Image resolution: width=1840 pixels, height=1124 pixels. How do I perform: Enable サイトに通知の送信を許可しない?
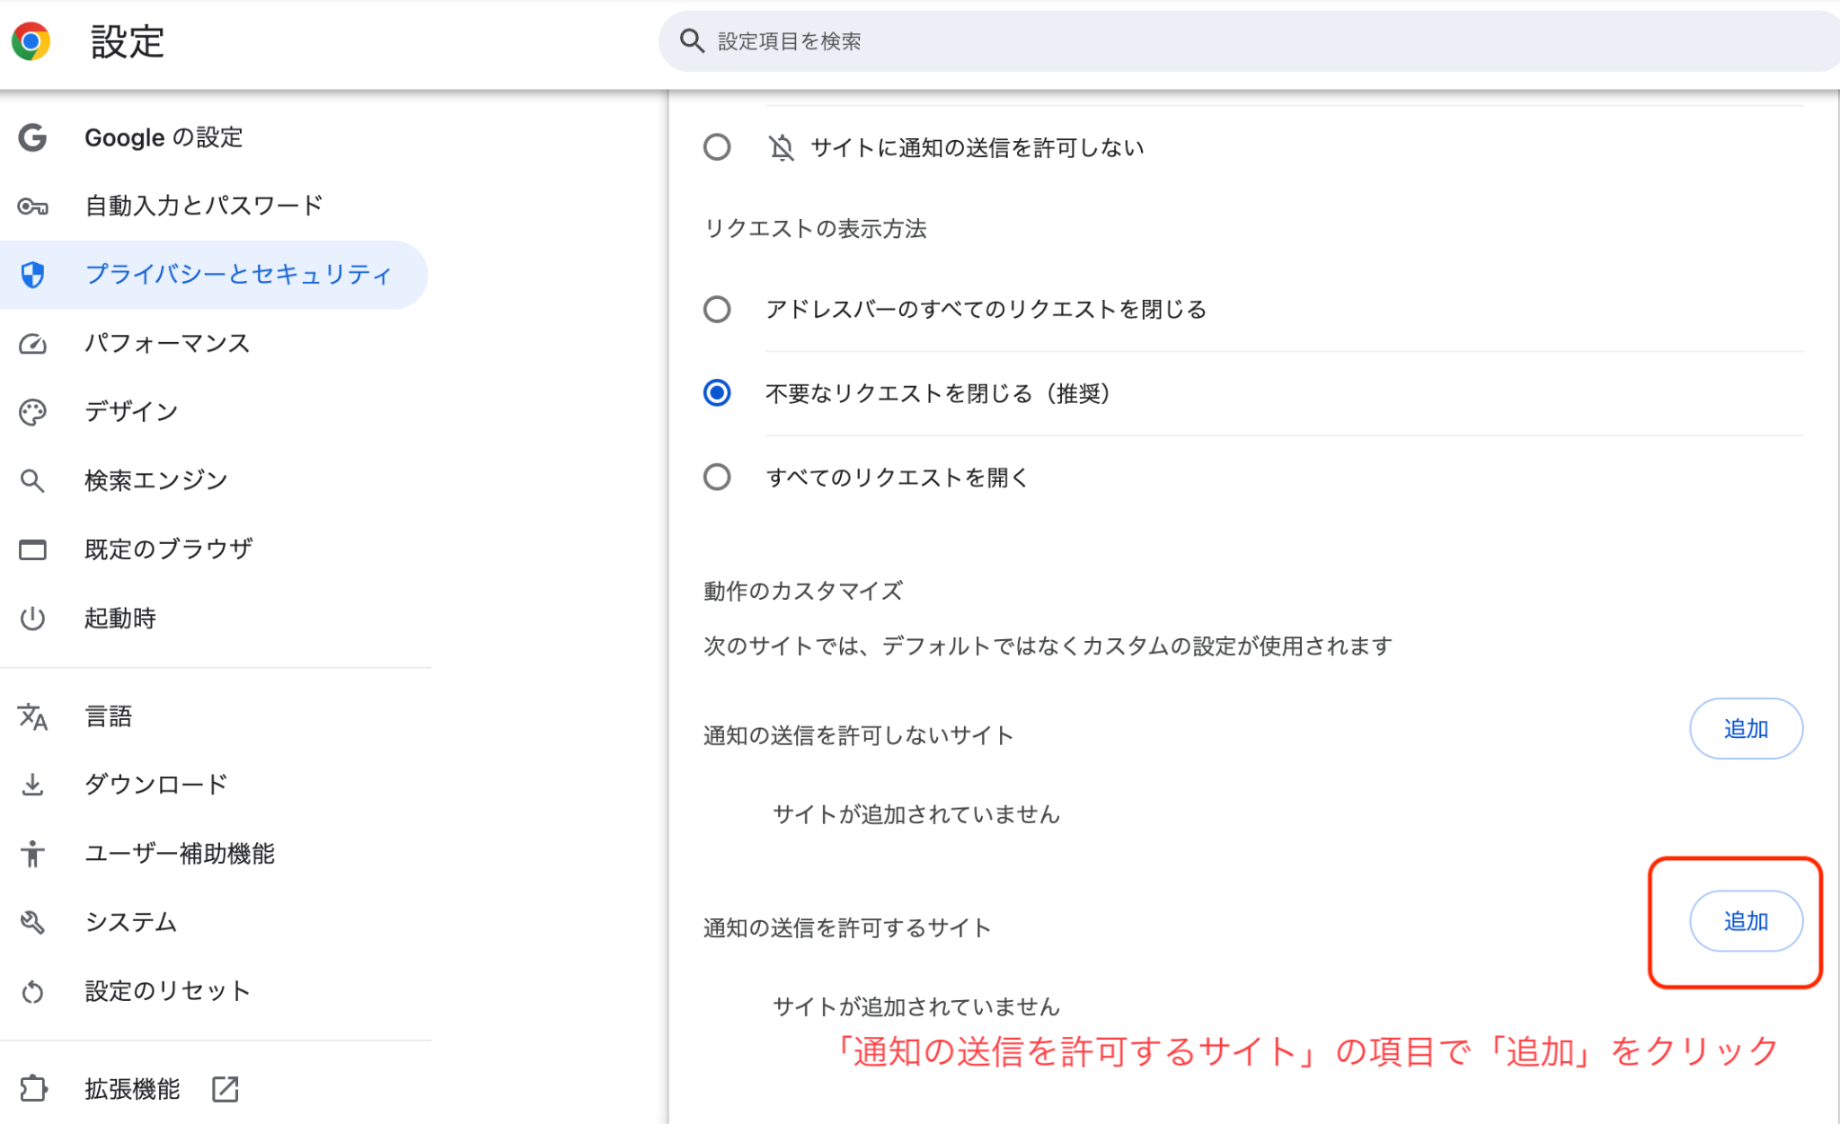(x=716, y=146)
